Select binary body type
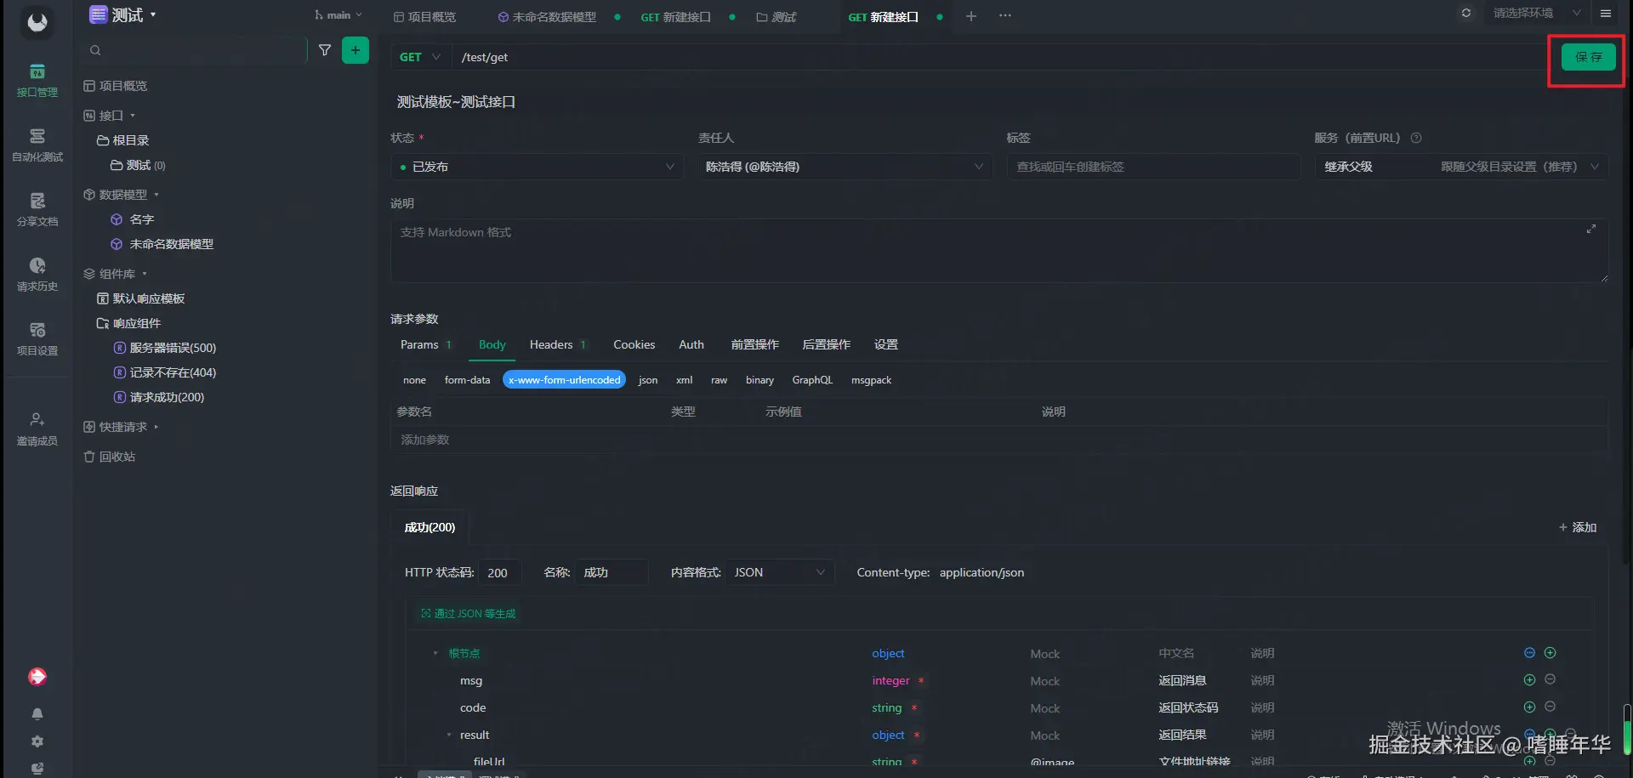 760,380
